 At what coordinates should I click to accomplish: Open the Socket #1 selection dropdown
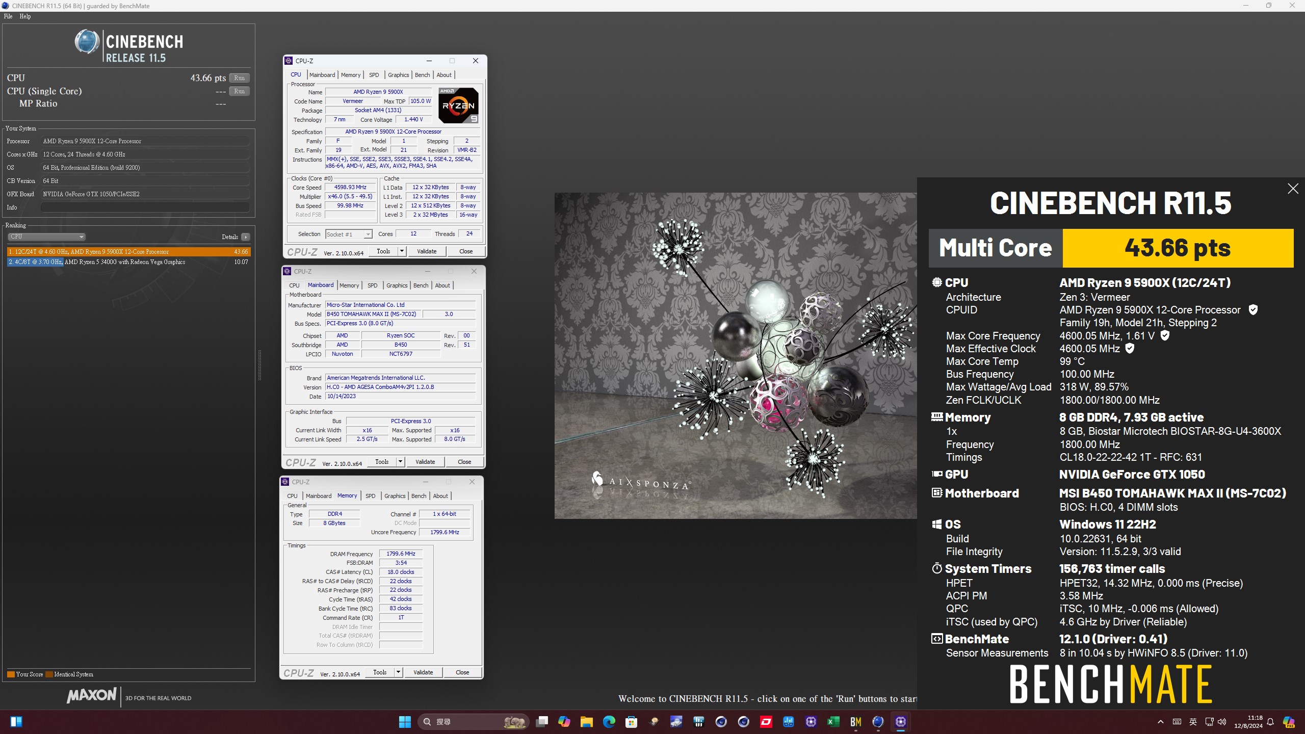click(x=349, y=234)
